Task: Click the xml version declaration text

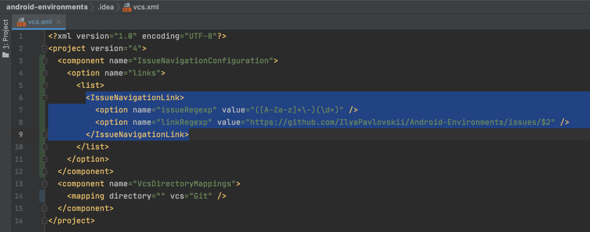Action: click(137, 36)
